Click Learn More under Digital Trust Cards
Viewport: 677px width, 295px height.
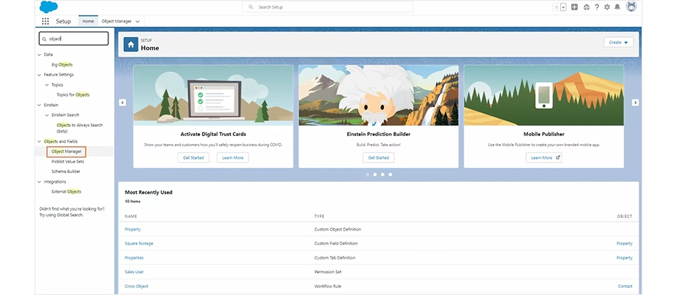click(x=233, y=157)
